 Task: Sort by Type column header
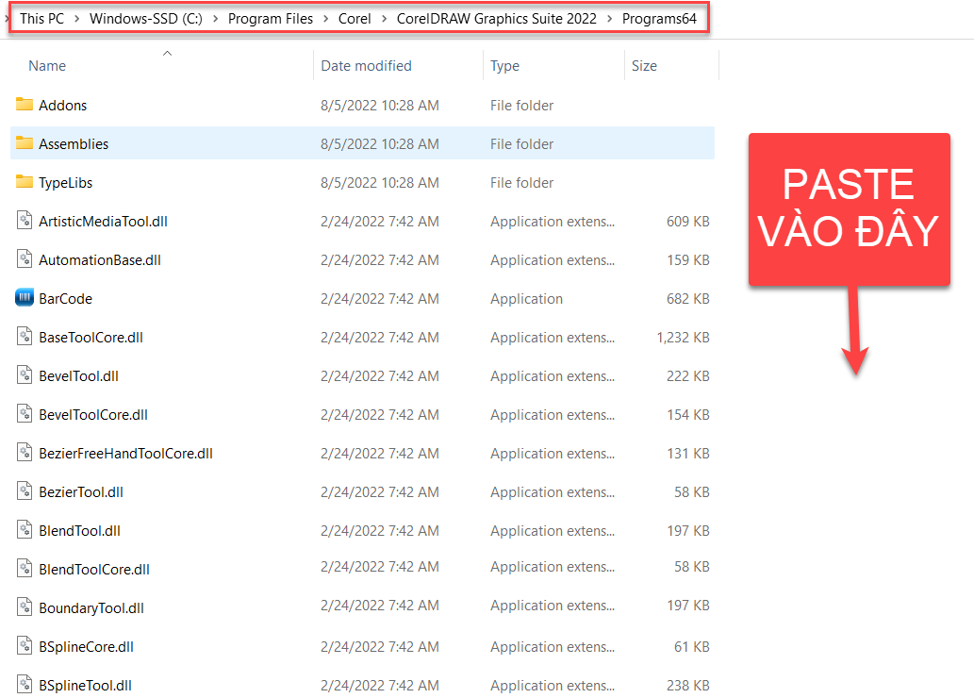pos(504,65)
